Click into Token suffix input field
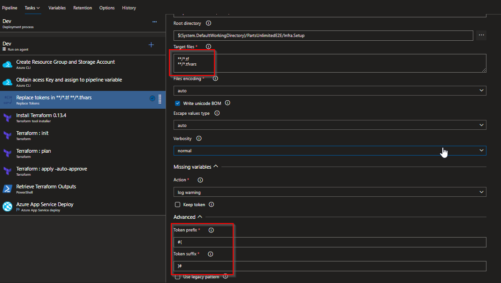 [x=330, y=266]
